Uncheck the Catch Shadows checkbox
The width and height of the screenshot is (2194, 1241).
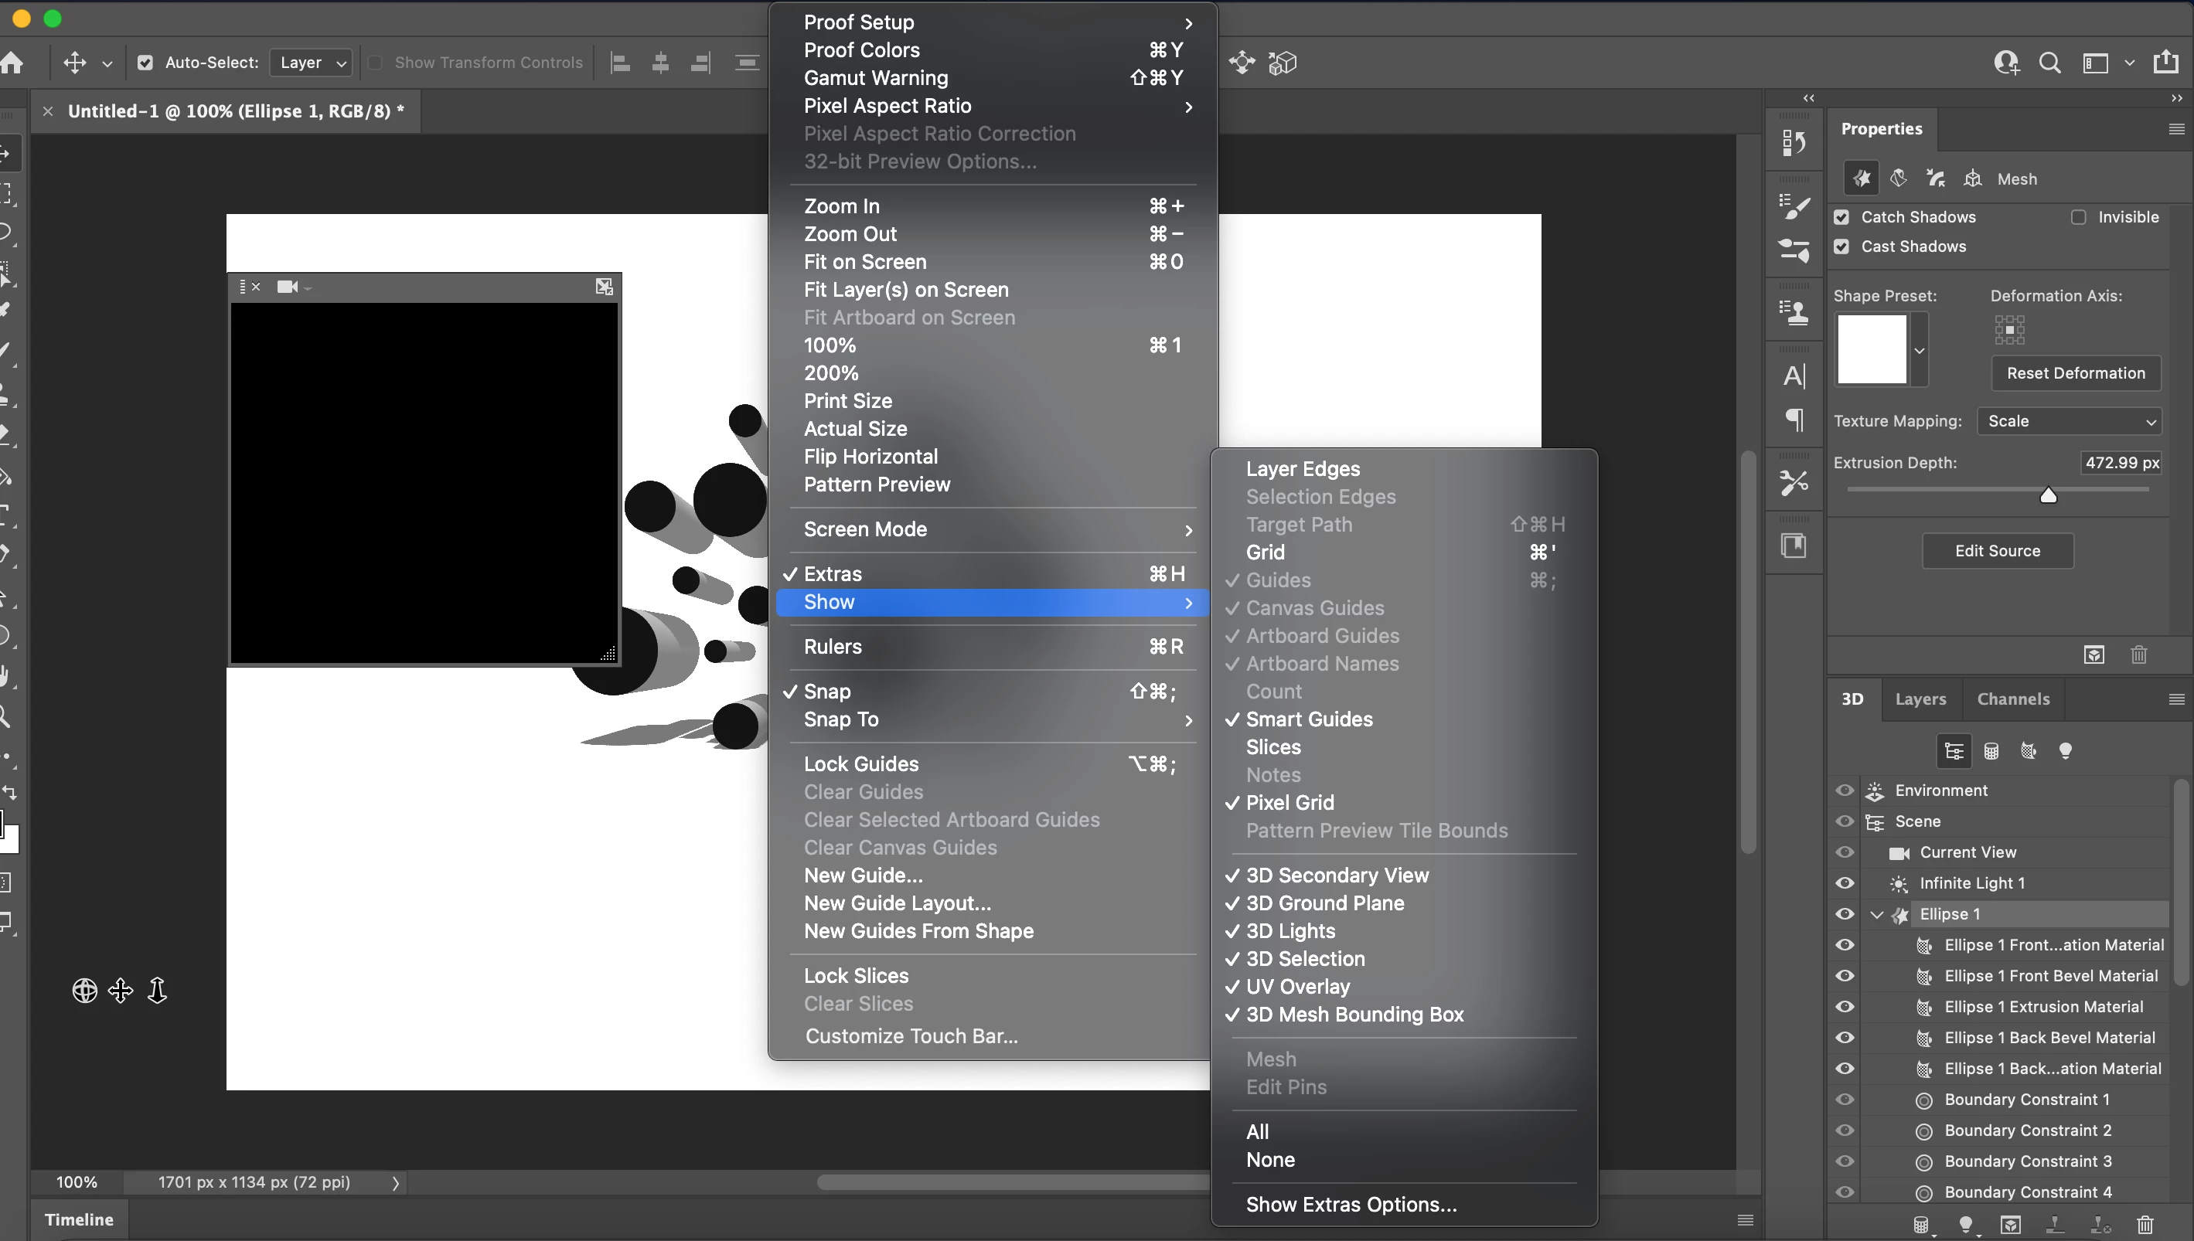coord(1841,217)
